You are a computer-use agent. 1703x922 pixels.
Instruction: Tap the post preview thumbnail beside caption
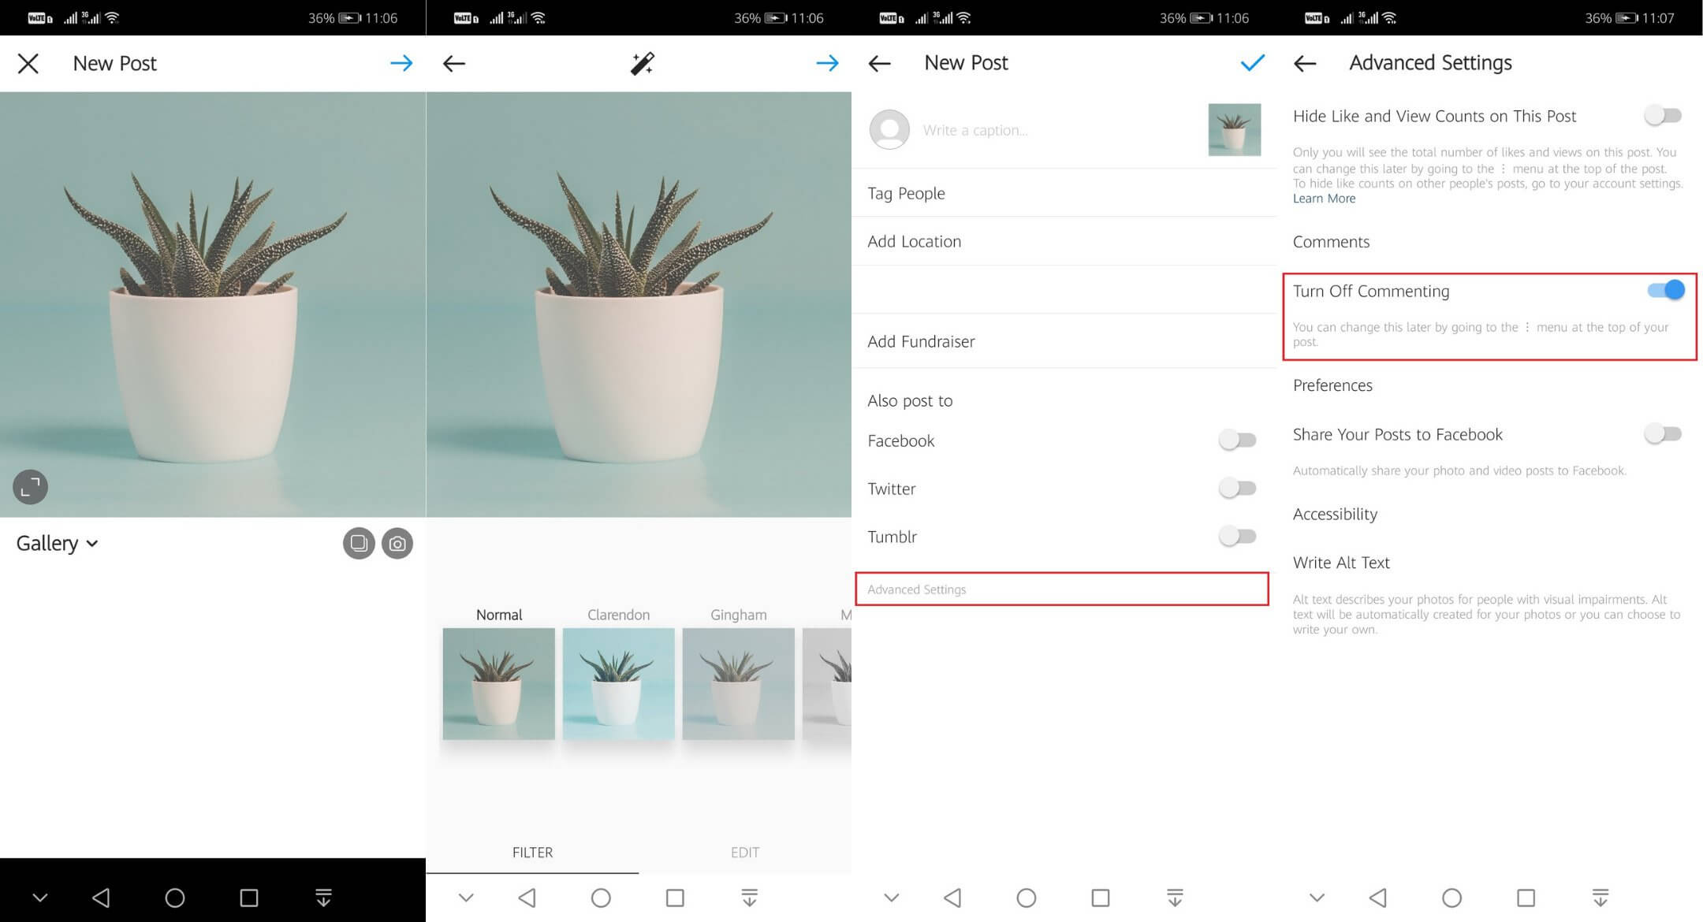(x=1234, y=129)
